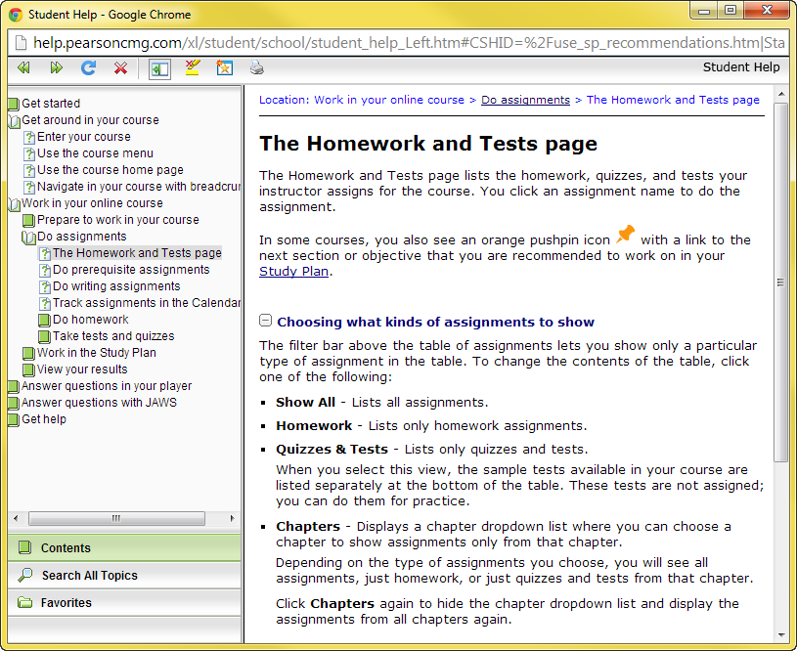Viewport: 797px width, 651px height.
Task: Open Track assignments in the Calendar topic
Action: click(140, 303)
